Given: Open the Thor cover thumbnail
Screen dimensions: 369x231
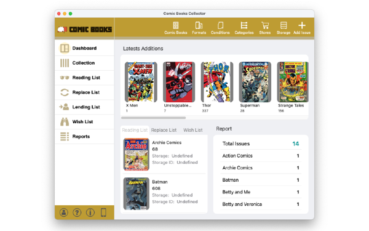Looking at the screenshot, I should coord(217,82).
